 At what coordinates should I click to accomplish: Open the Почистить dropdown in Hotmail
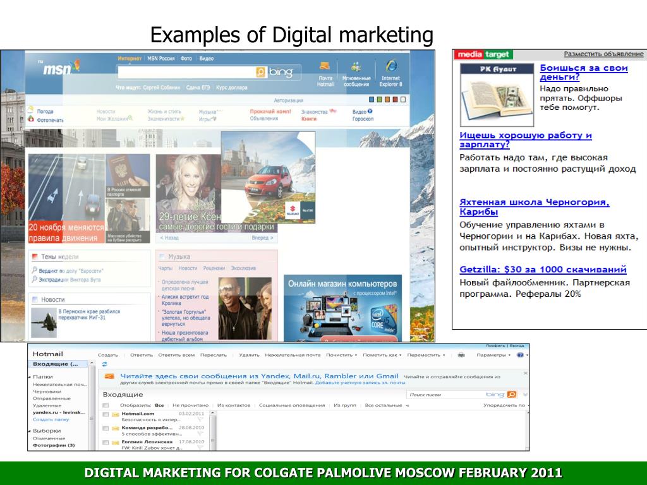[341, 355]
